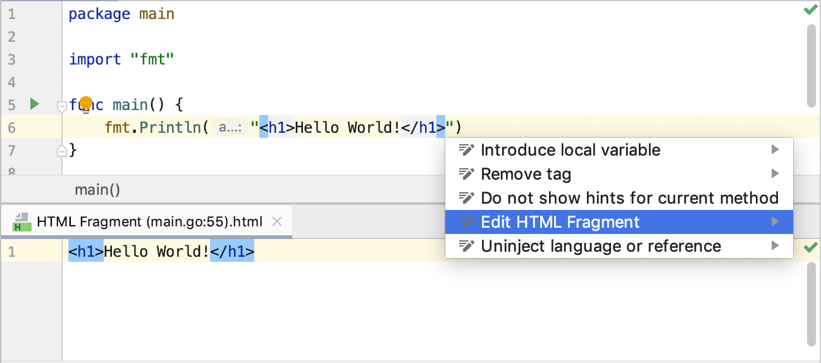821x363 pixels.
Task: Click Hello World! in the HTML fragment editor
Action: pyautogui.click(x=156, y=252)
